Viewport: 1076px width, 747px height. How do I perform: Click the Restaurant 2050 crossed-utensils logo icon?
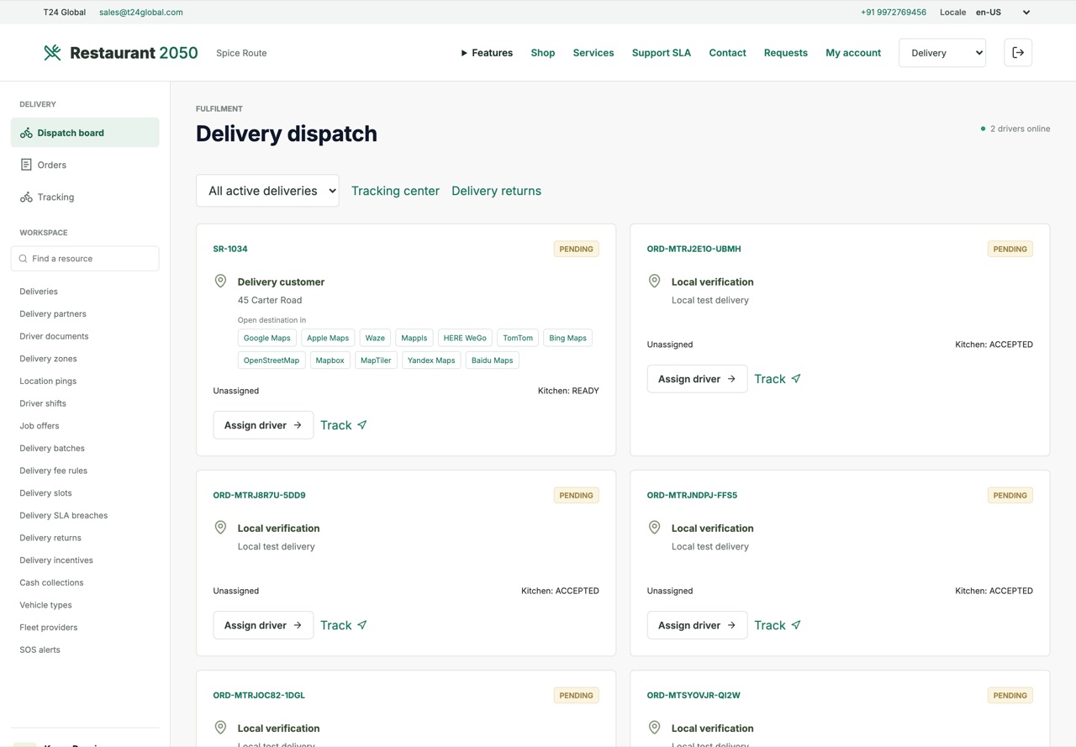click(x=52, y=53)
